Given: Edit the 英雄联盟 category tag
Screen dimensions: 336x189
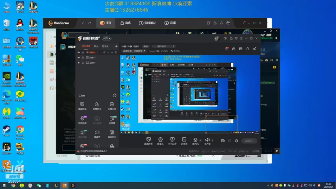Looking at the screenshot, I should (134, 51).
